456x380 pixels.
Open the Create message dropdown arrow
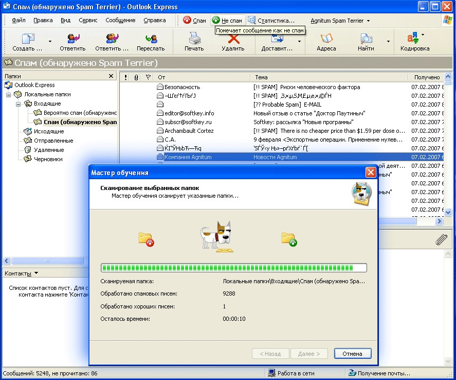(x=50, y=41)
